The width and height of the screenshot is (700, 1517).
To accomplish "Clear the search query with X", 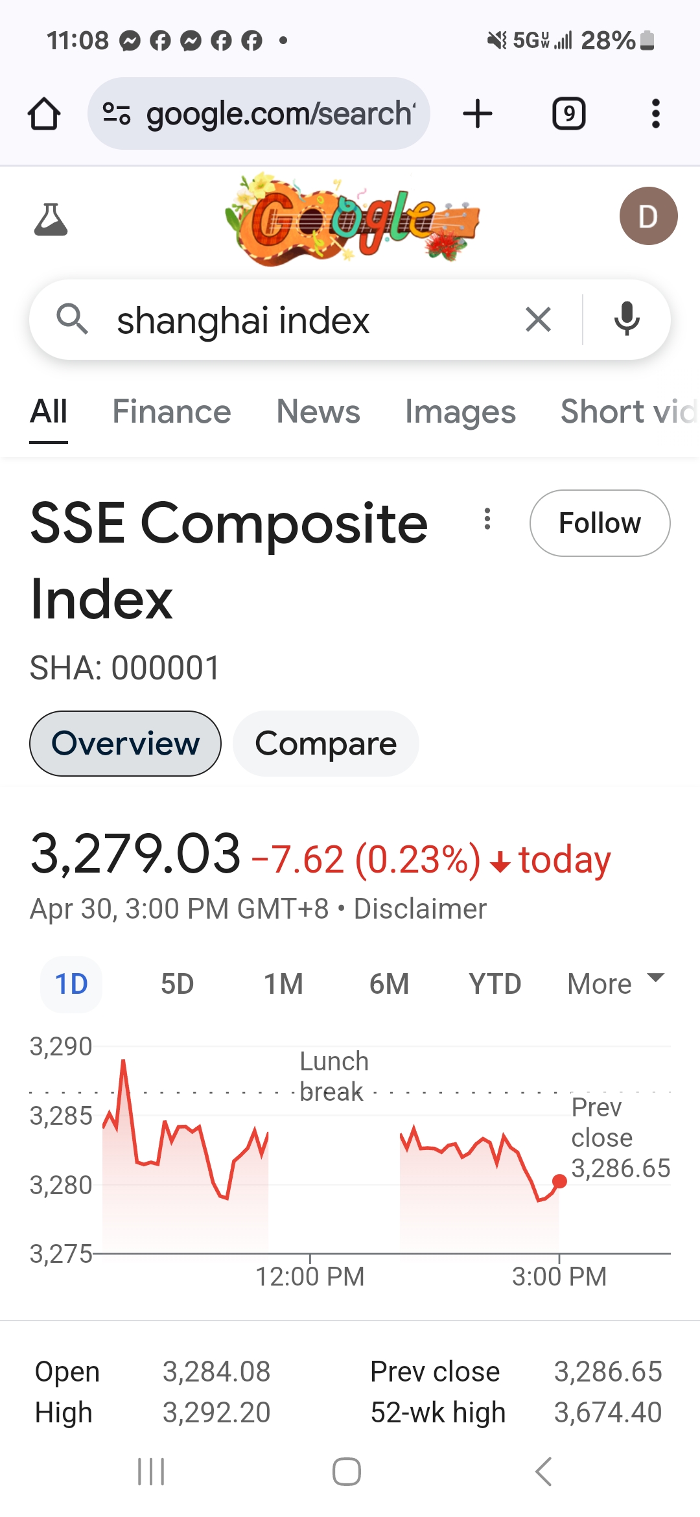I will point(538,320).
